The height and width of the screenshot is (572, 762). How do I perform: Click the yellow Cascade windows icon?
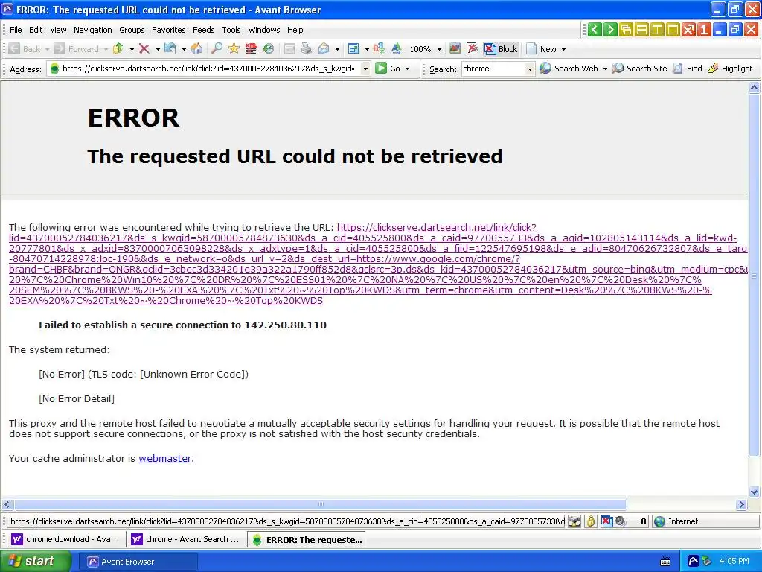[x=626, y=30]
